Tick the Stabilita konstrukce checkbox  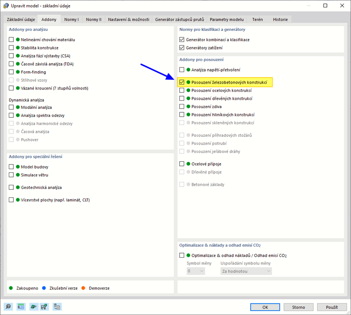click(11, 48)
